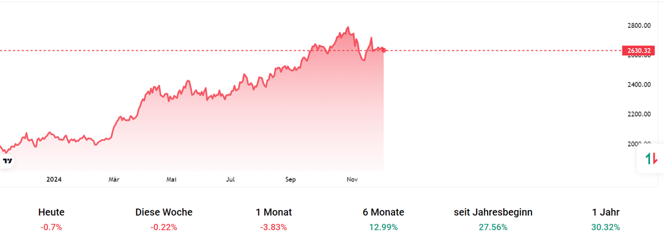Click the TradingView logo icon
Screen dimensions: 664x236
(8, 161)
